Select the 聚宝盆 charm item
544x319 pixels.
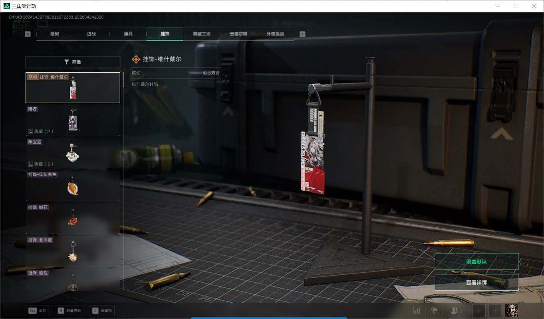73,152
